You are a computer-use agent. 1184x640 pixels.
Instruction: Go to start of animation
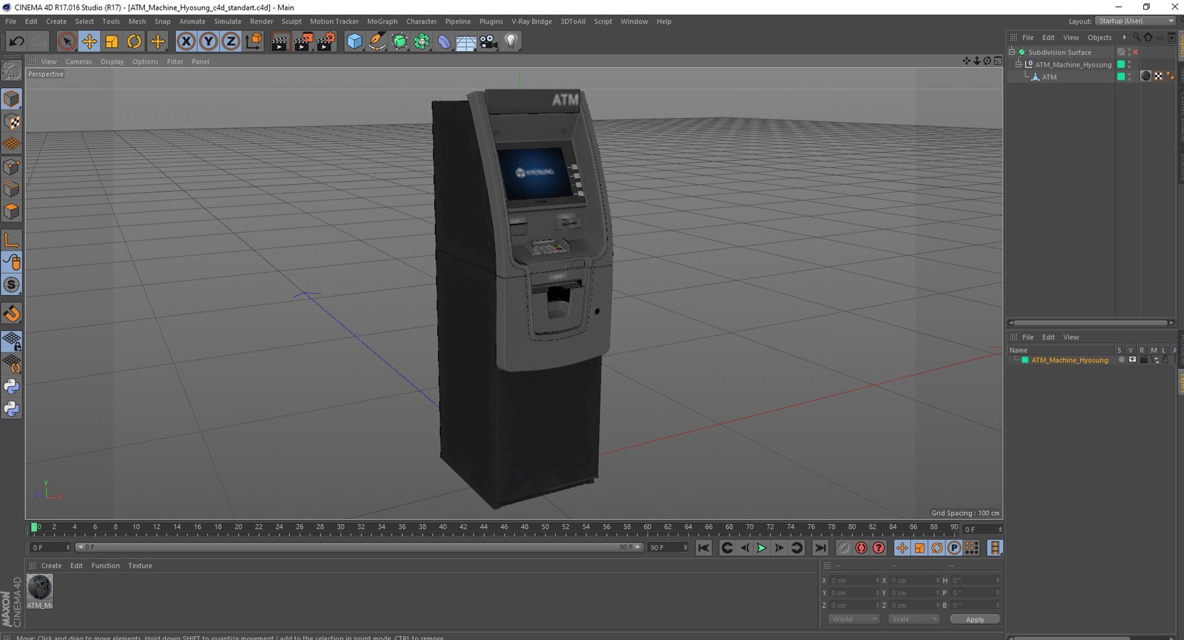[704, 548]
